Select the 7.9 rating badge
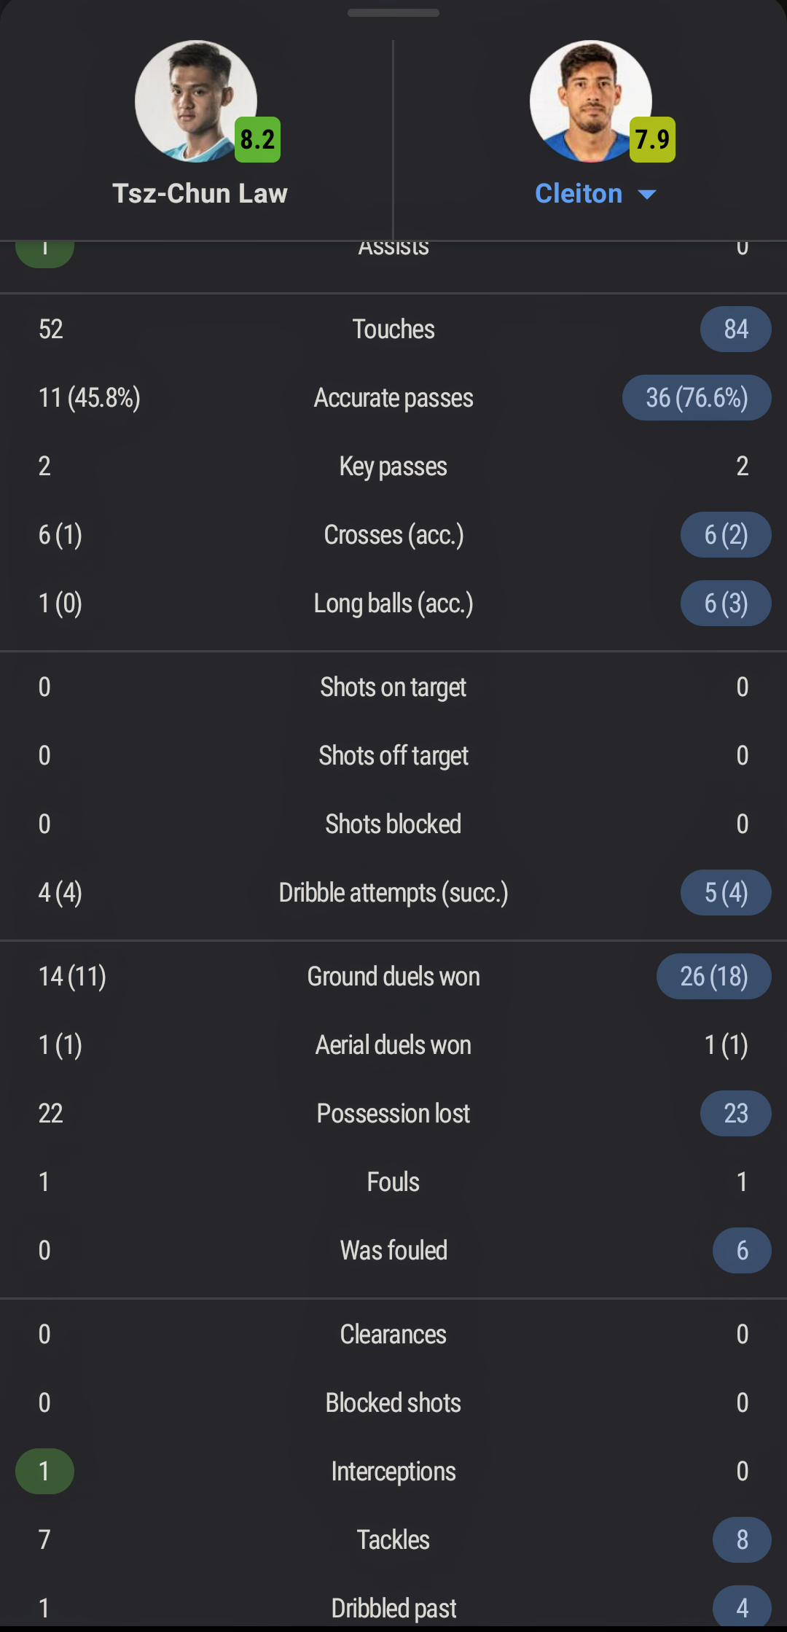 (x=652, y=139)
